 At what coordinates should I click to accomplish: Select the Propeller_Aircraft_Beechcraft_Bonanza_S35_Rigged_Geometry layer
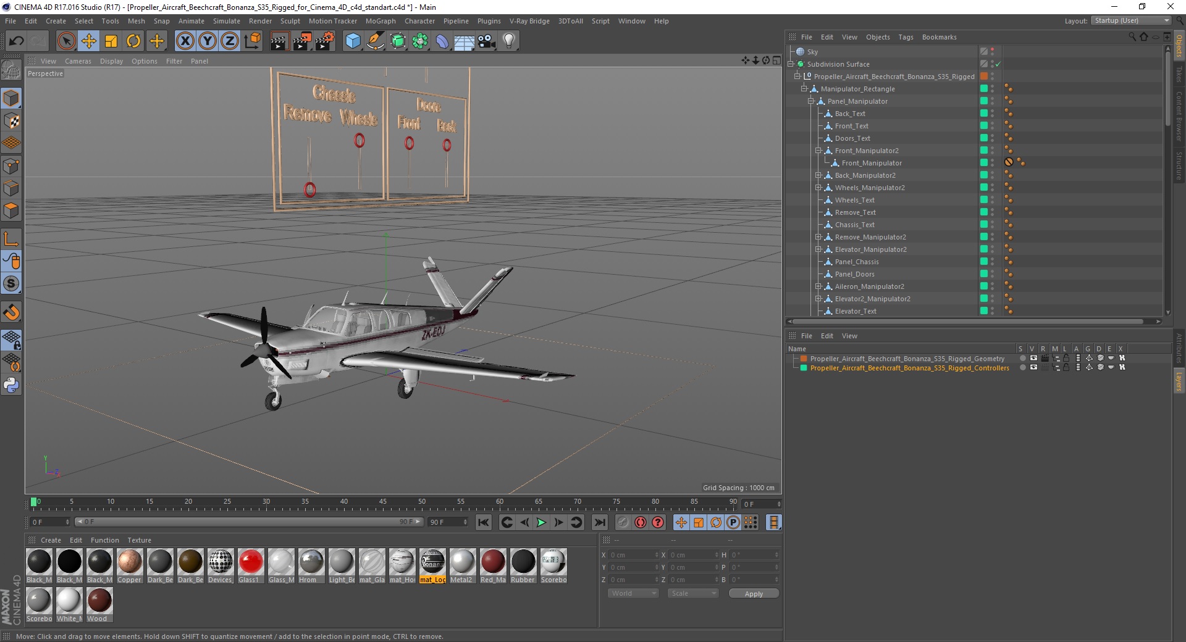(x=907, y=359)
